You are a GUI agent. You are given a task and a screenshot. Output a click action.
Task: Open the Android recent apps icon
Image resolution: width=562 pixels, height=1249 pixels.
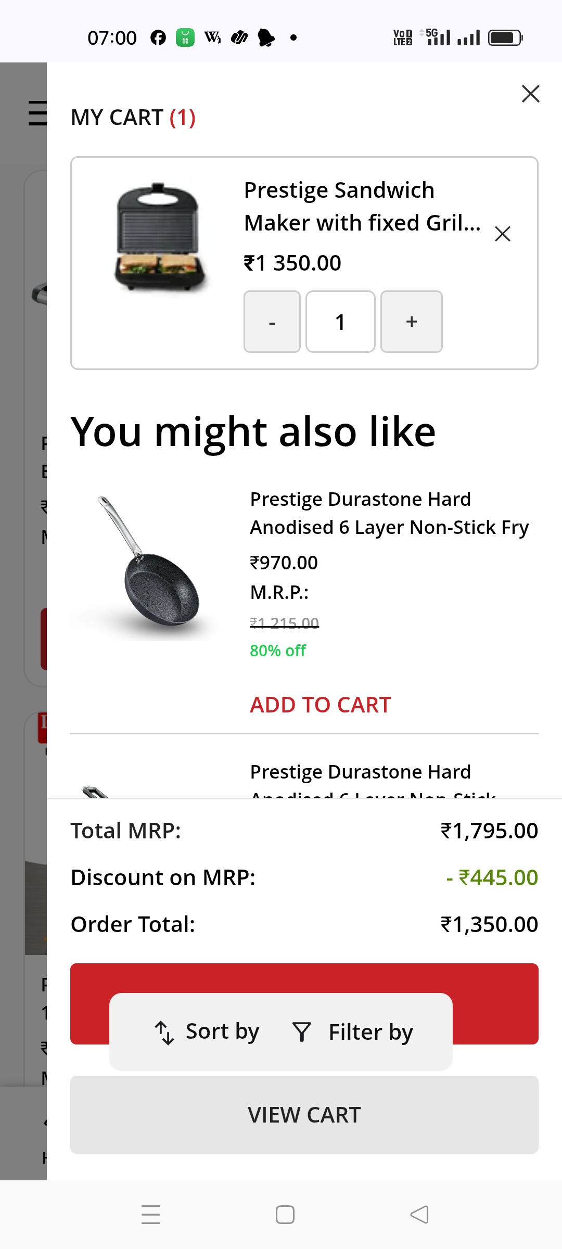tap(151, 1215)
